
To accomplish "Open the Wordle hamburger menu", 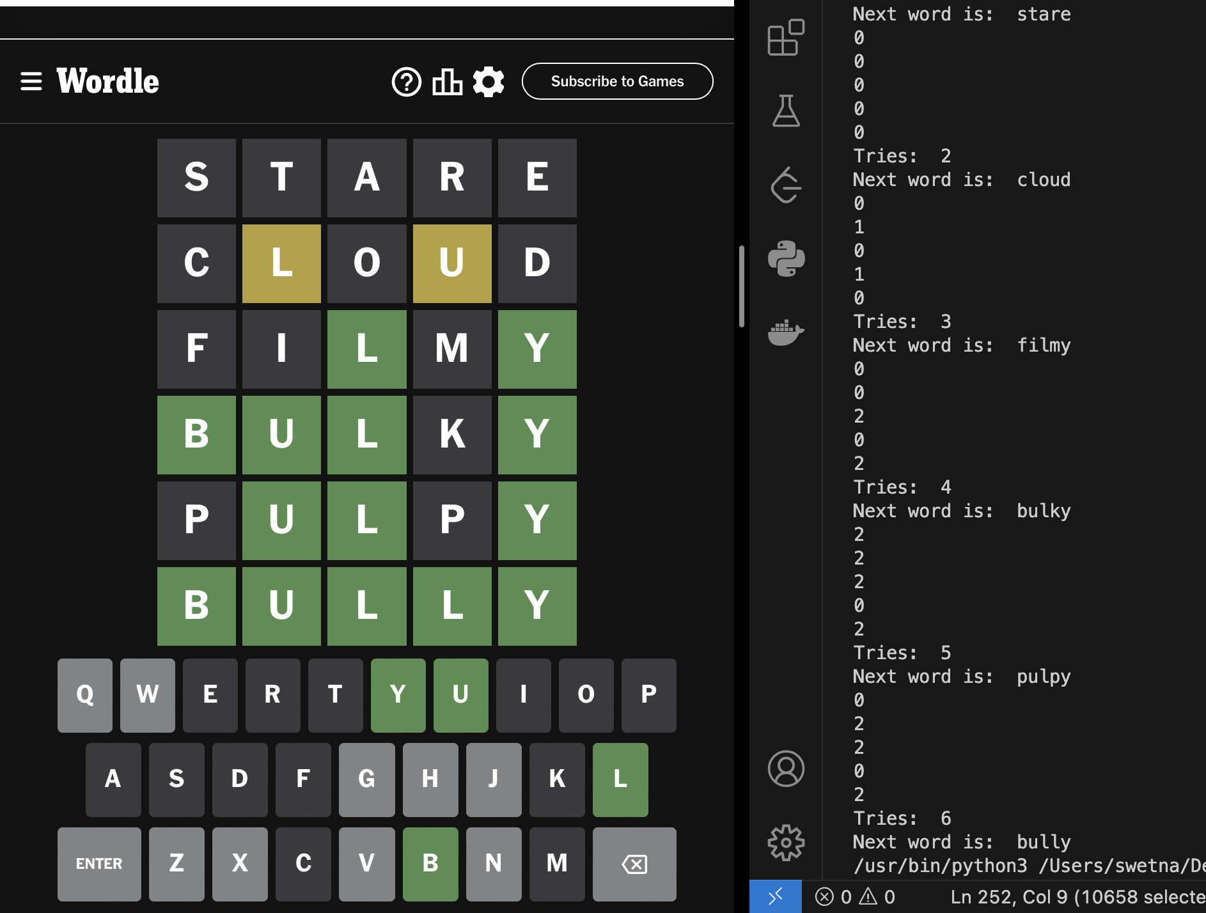I will point(31,81).
